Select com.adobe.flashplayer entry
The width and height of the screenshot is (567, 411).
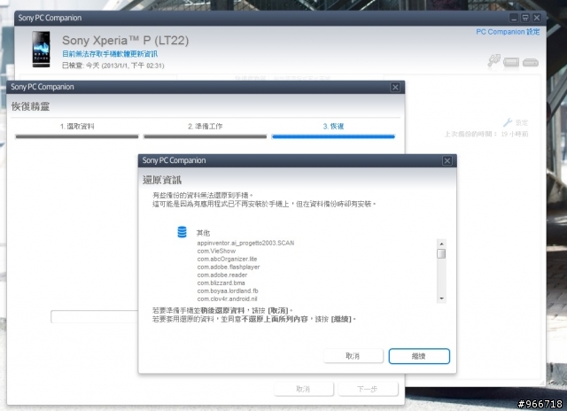click(x=229, y=267)
